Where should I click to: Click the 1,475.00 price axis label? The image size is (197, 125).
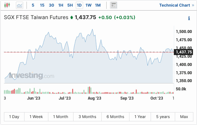tap(184, 40)
